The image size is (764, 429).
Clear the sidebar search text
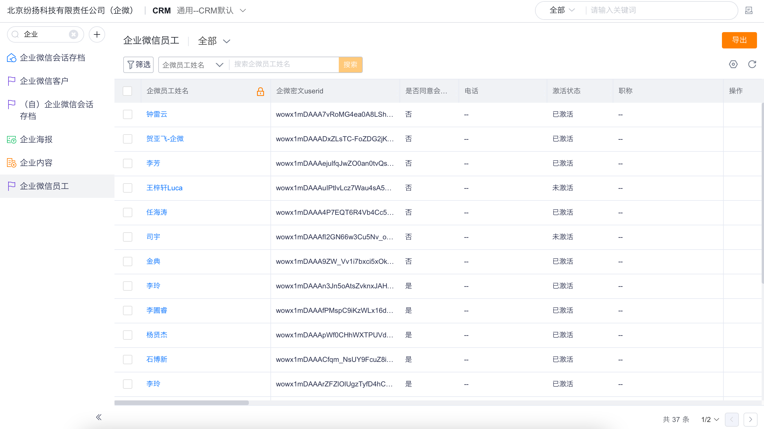73,34
